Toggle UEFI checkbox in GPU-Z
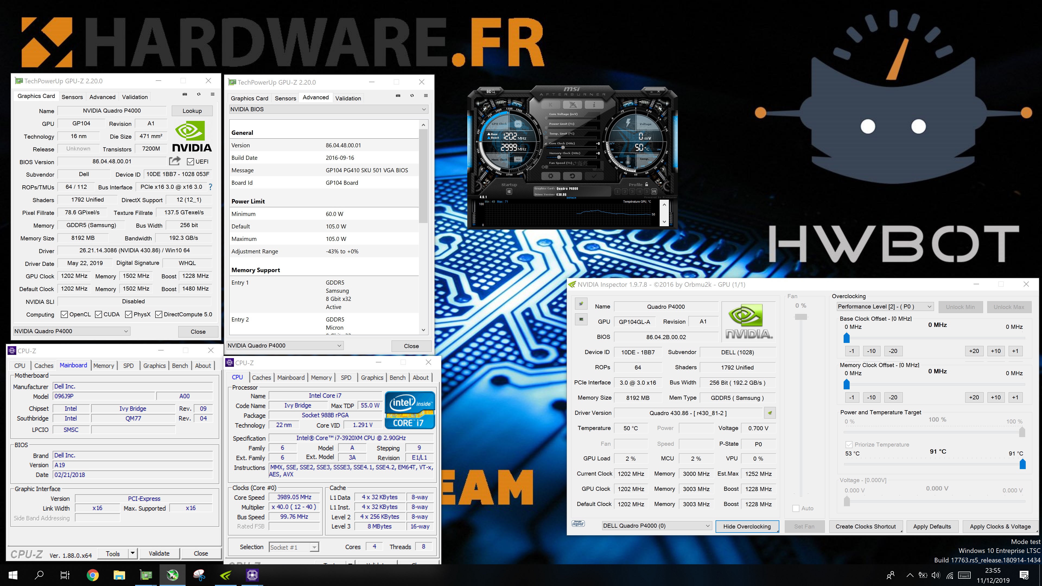The height and width of the screenshot is (586, 1042). [x=190, y=162]
